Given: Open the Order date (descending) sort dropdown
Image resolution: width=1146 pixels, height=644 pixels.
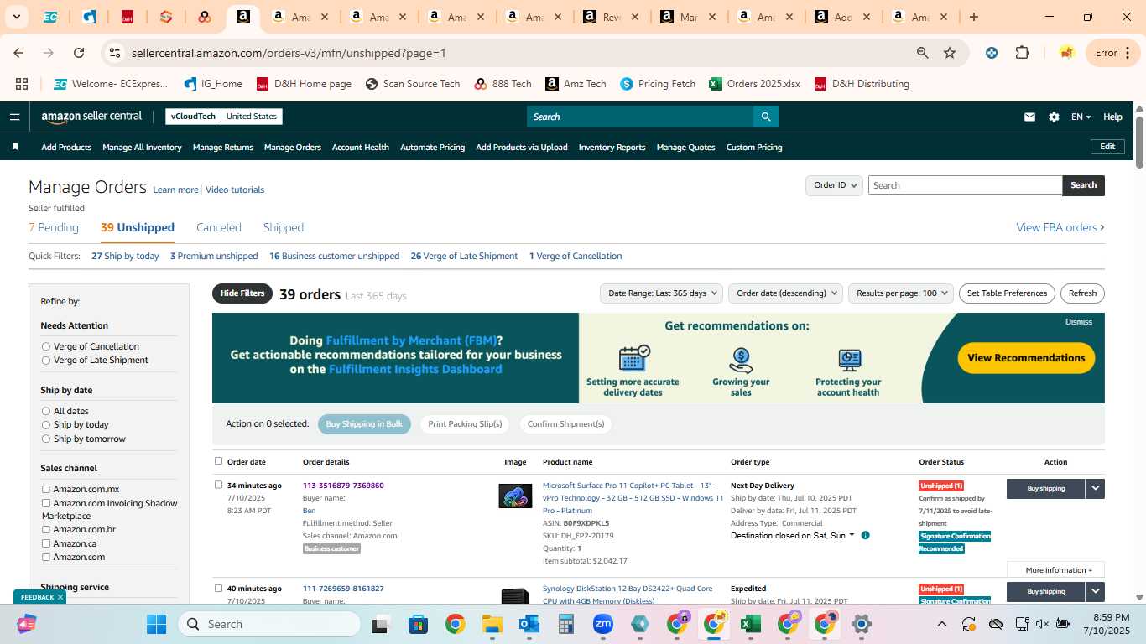Looking at the screenshot, I should (785, 293).
